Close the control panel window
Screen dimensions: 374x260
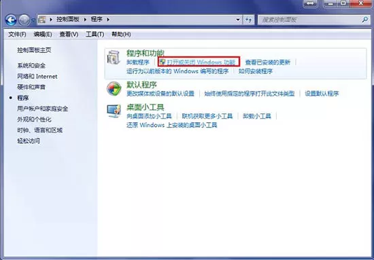[361, 3]
